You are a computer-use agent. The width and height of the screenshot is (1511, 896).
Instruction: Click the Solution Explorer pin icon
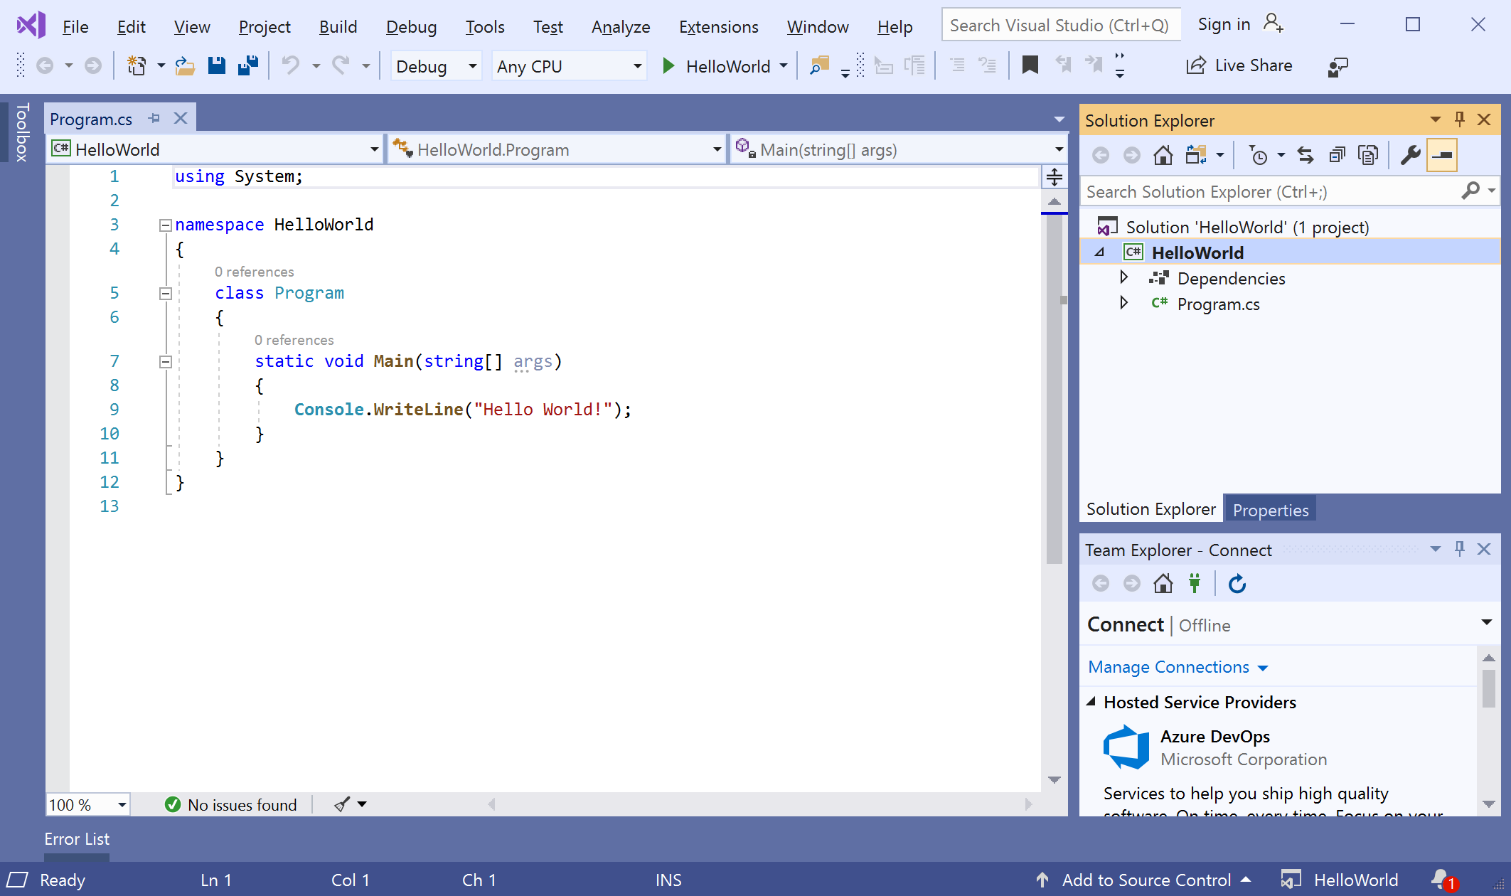point(1459,119)
